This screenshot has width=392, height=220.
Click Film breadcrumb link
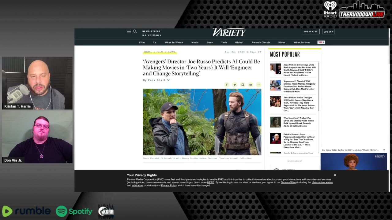coord(160,52)
